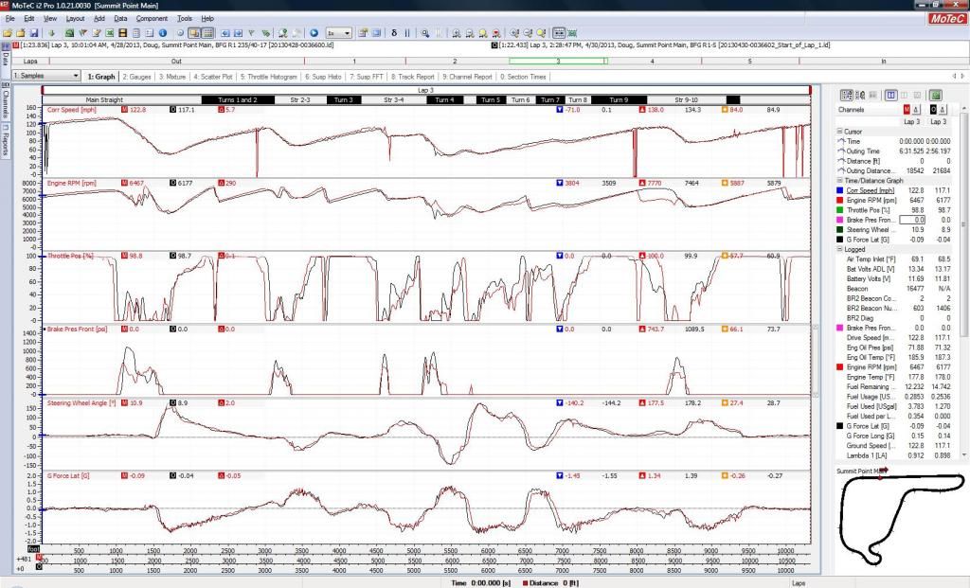Select the Turn 4 track section label
This screenshot has width=970, height=588.
click(444, 99)
